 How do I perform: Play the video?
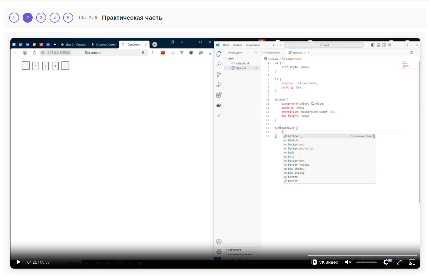[19, 262]
